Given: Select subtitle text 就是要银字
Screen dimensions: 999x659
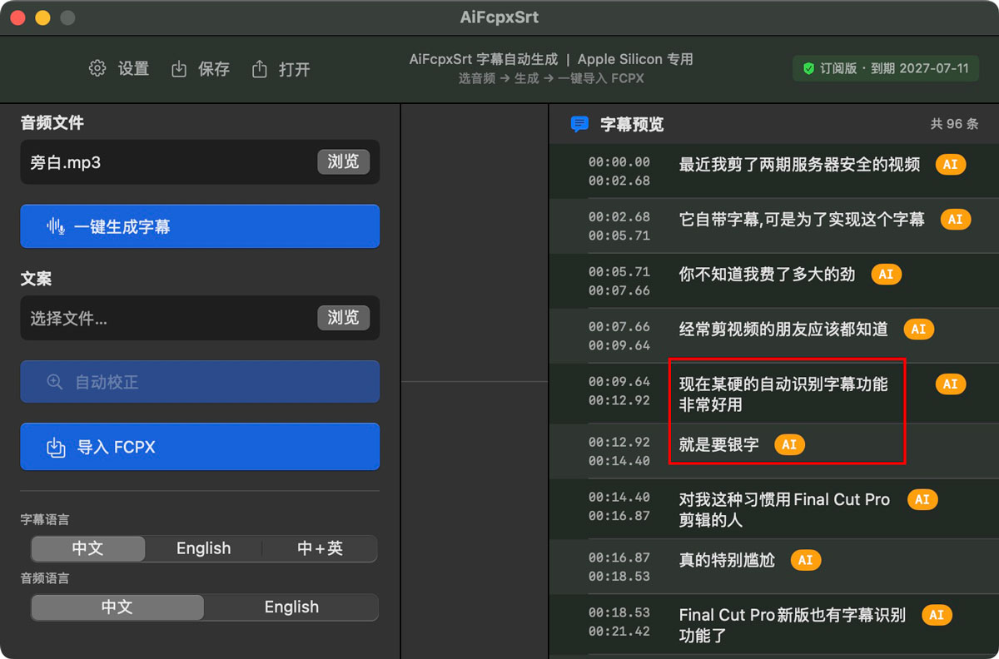Looking at the screenshot, I should 719,444.
